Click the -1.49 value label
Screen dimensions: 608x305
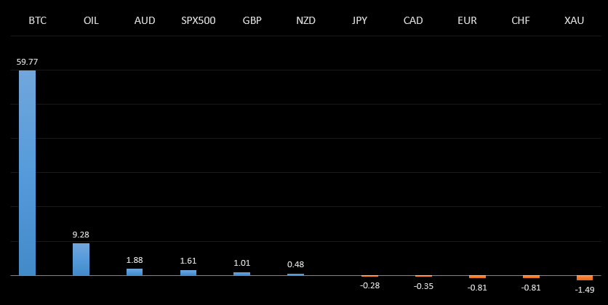585,290
